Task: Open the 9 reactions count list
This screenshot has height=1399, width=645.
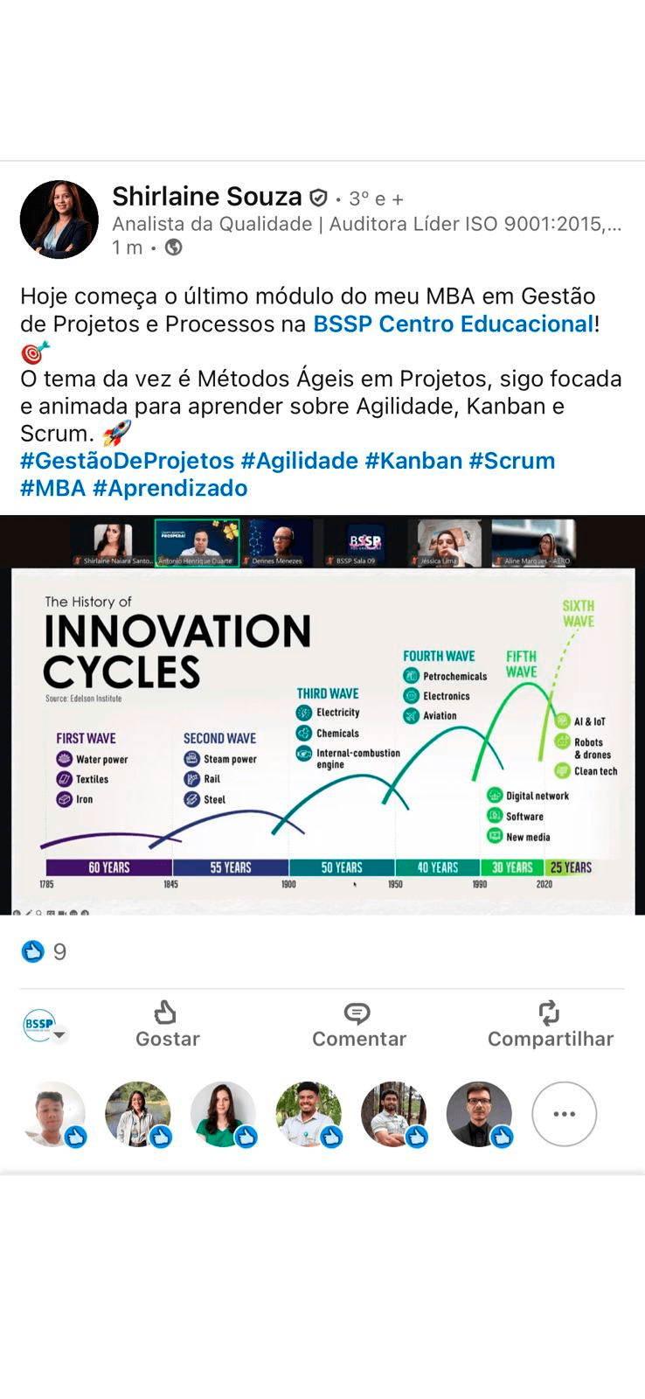Action: coord(59,951)
